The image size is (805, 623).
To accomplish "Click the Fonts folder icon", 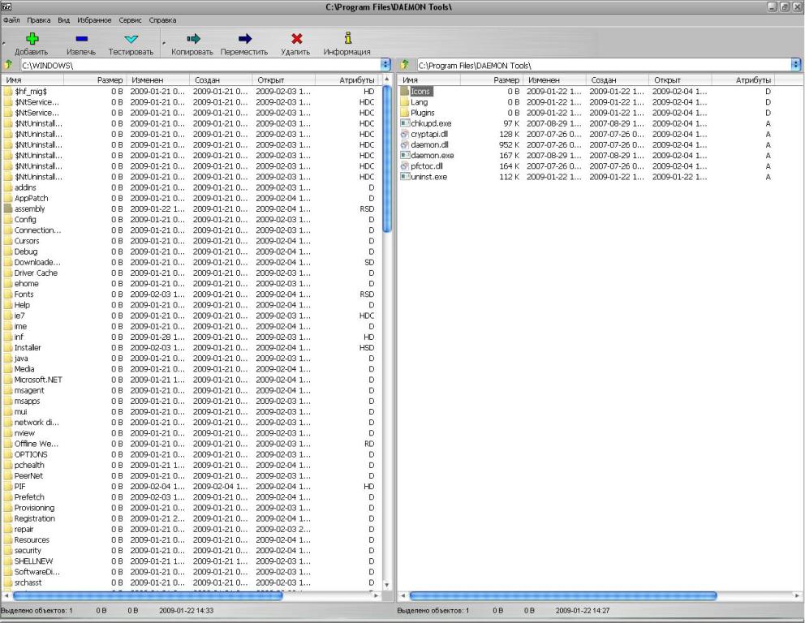I will (x=7, y=294).
